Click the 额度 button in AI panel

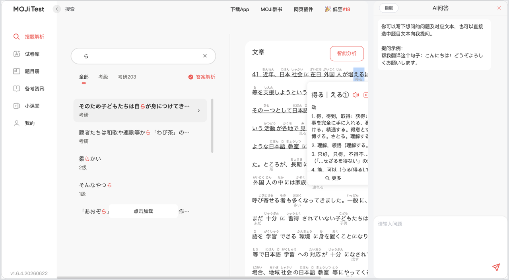(x=389, y=8)
